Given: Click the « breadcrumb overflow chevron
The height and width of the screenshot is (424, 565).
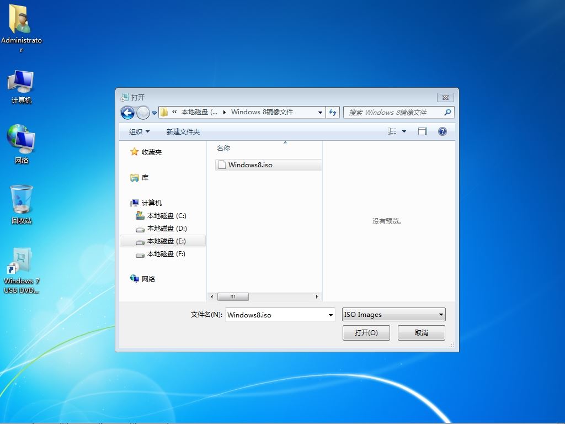Looking at the screenshot, I should coord(174,112).
